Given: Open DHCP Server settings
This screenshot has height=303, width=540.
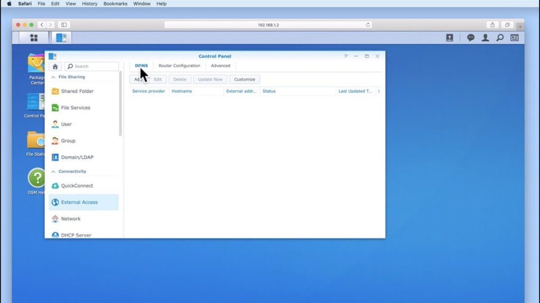Looking at the screenshot, I should [84, 235].
